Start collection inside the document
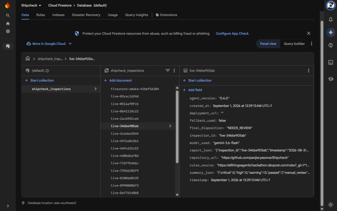The width and height of the screenshot is (337, 211). (197, 80)
